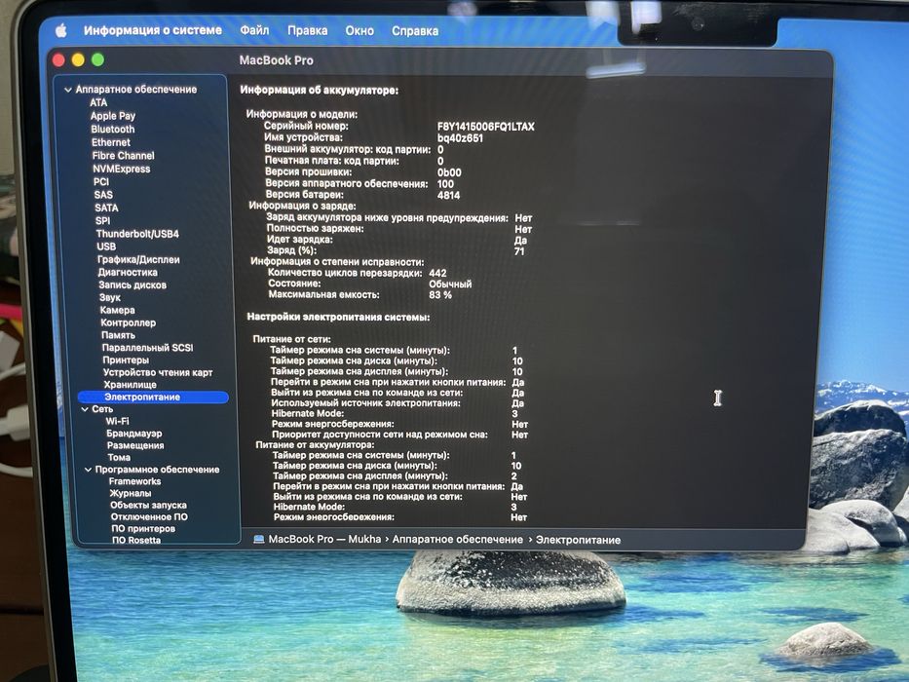Select Отключенное ПО in the sidebar
This screenshot has height=682, width=909.
click(x=149, y=516)
